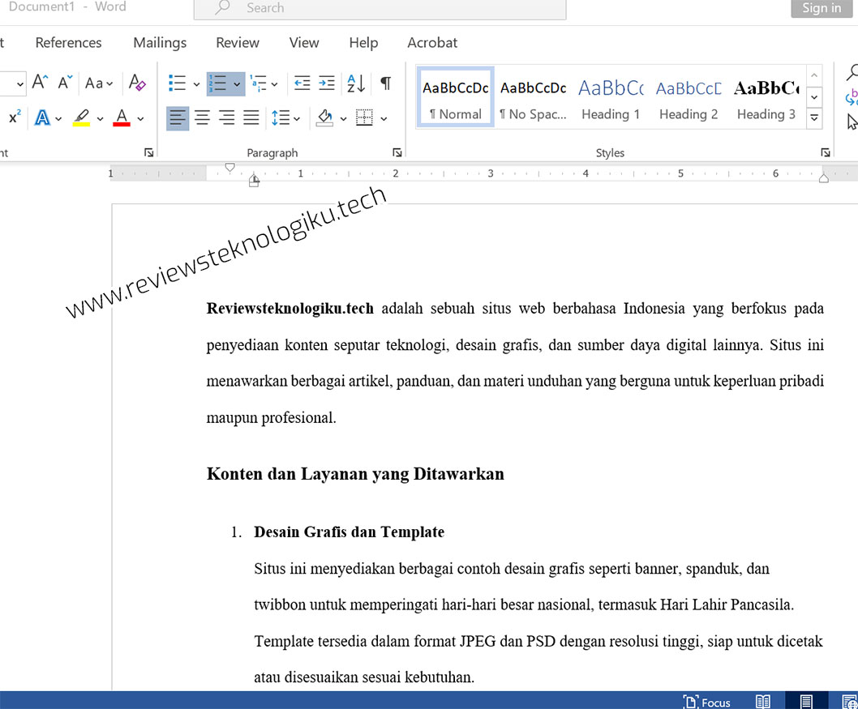The width and height of the screenshot is (858, 709).
Task: Apply paragraph shading paint bucket
Action: [x=324, y=118]
